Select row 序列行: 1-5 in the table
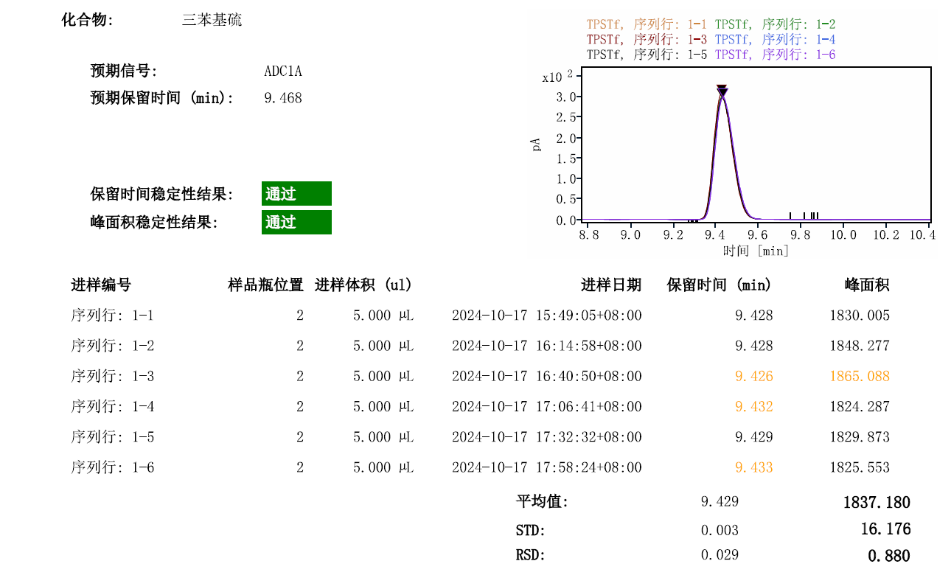The image size is (951, 575). tap(480, 437)
